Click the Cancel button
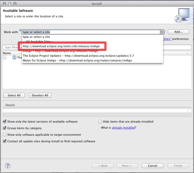The height and width of the screenshot is (173, 194). click(x=153, y=166)
